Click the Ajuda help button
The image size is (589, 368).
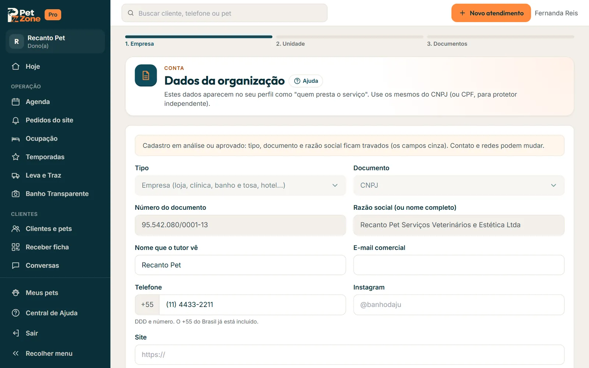(x=306, y=81)
